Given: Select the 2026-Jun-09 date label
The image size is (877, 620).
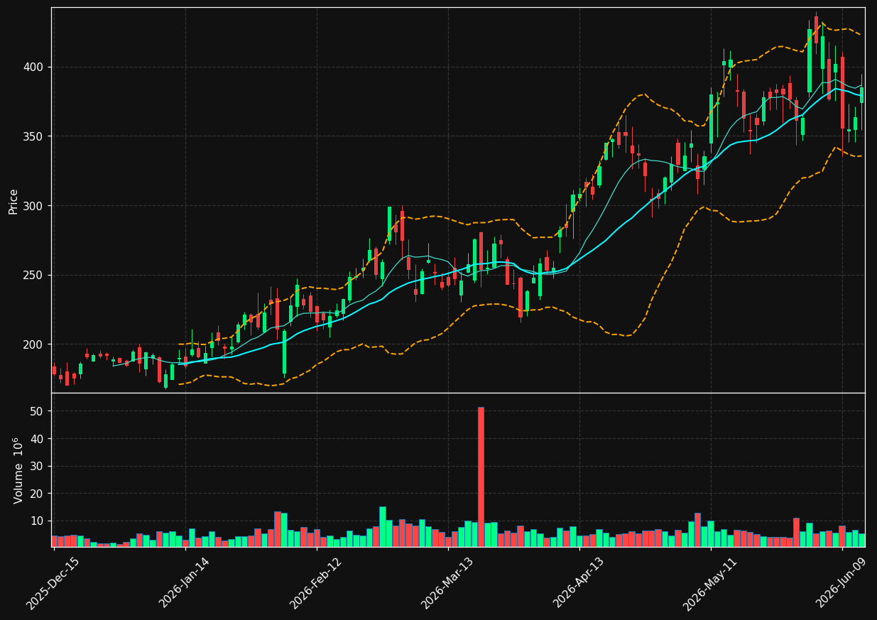Looking at the screenshot, I should 842,582.
